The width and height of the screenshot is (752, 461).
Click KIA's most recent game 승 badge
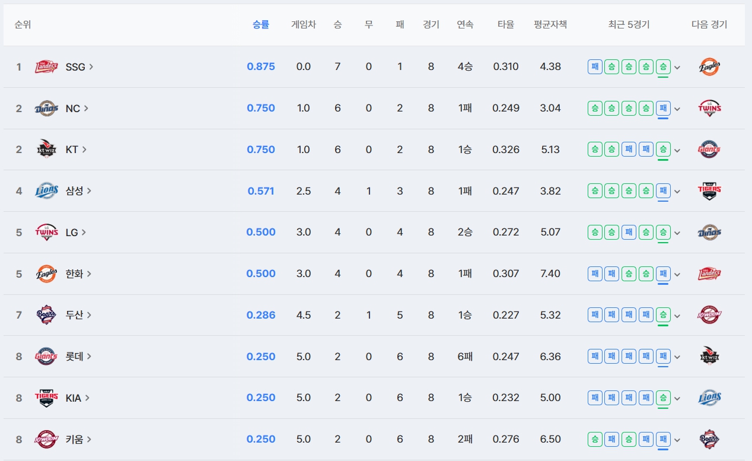664,398
